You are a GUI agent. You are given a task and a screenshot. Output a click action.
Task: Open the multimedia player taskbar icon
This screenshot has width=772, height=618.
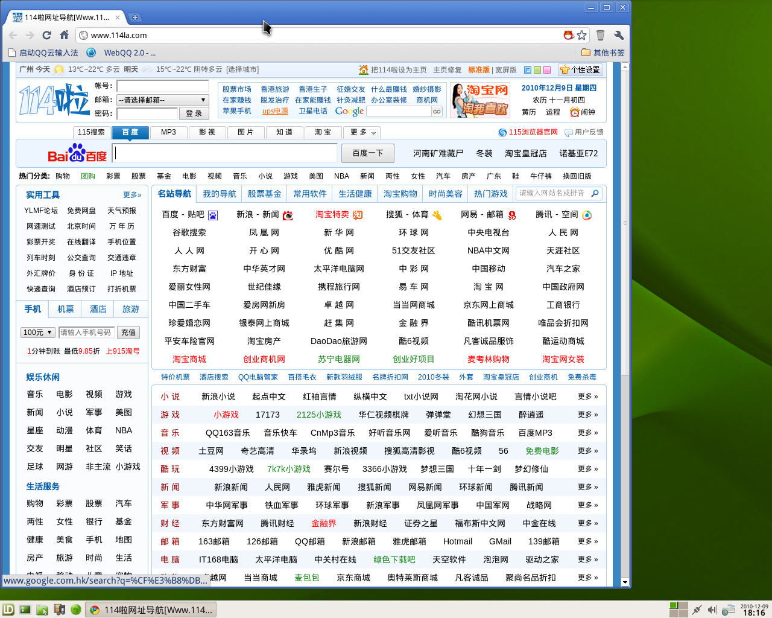[x=59, y=610]
